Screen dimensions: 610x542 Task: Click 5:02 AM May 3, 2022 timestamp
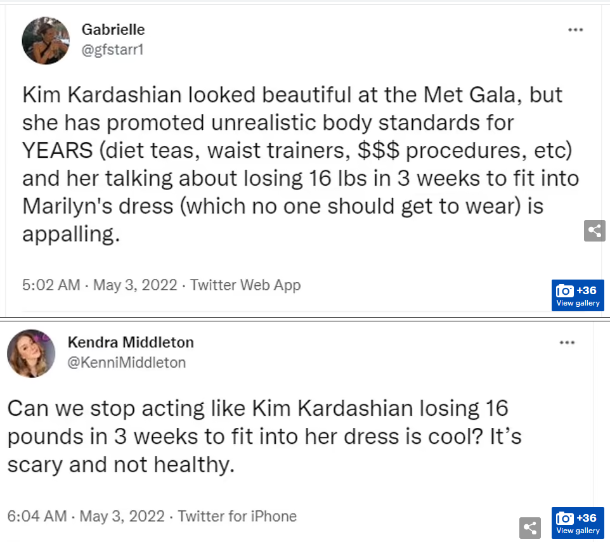[x=100, y=285]
